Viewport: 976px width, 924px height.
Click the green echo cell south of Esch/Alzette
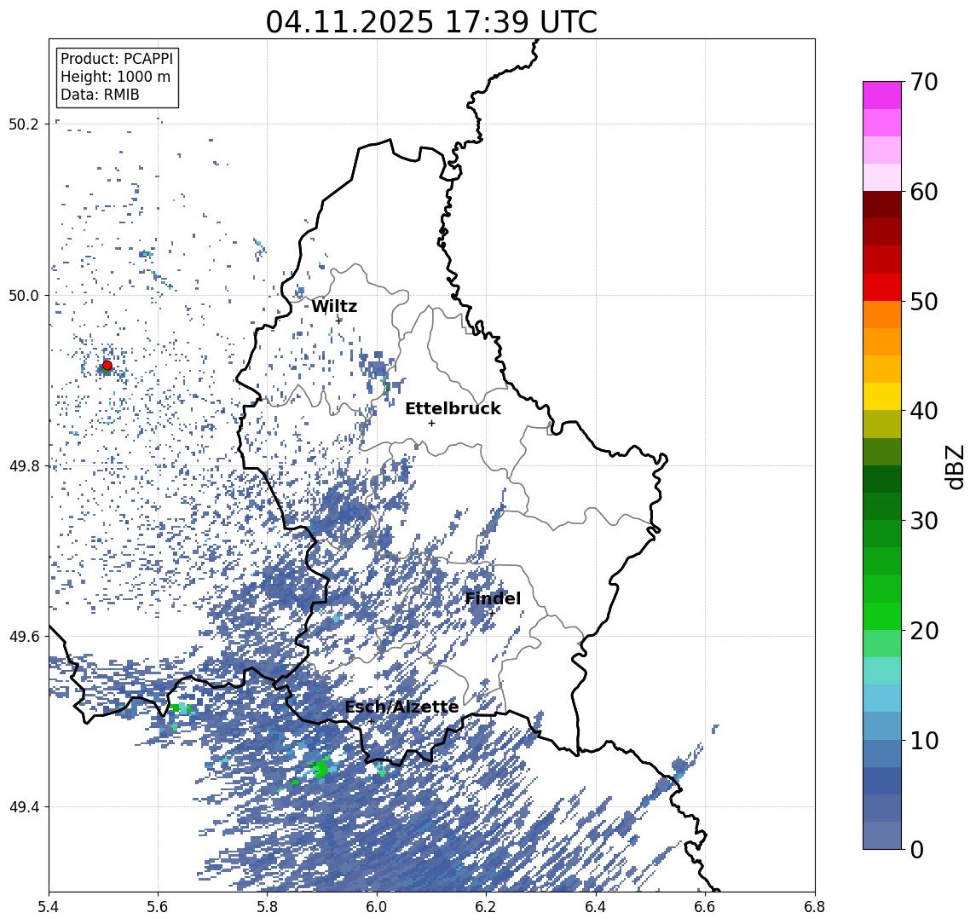point(320,768)
